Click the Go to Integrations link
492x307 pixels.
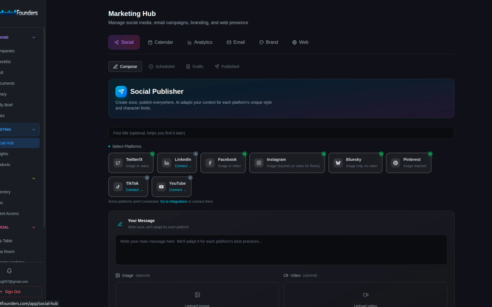click(x=173, y=201)
